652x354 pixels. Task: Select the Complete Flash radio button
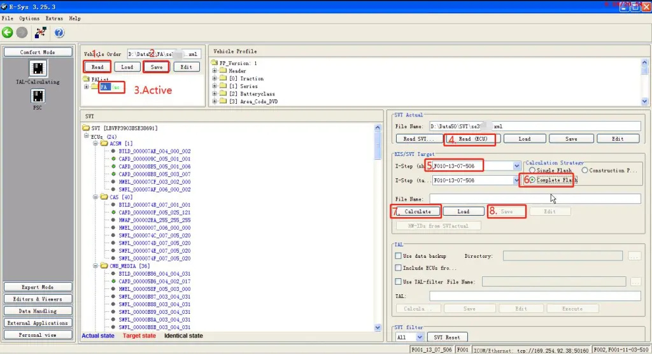[x=532, y=180]
